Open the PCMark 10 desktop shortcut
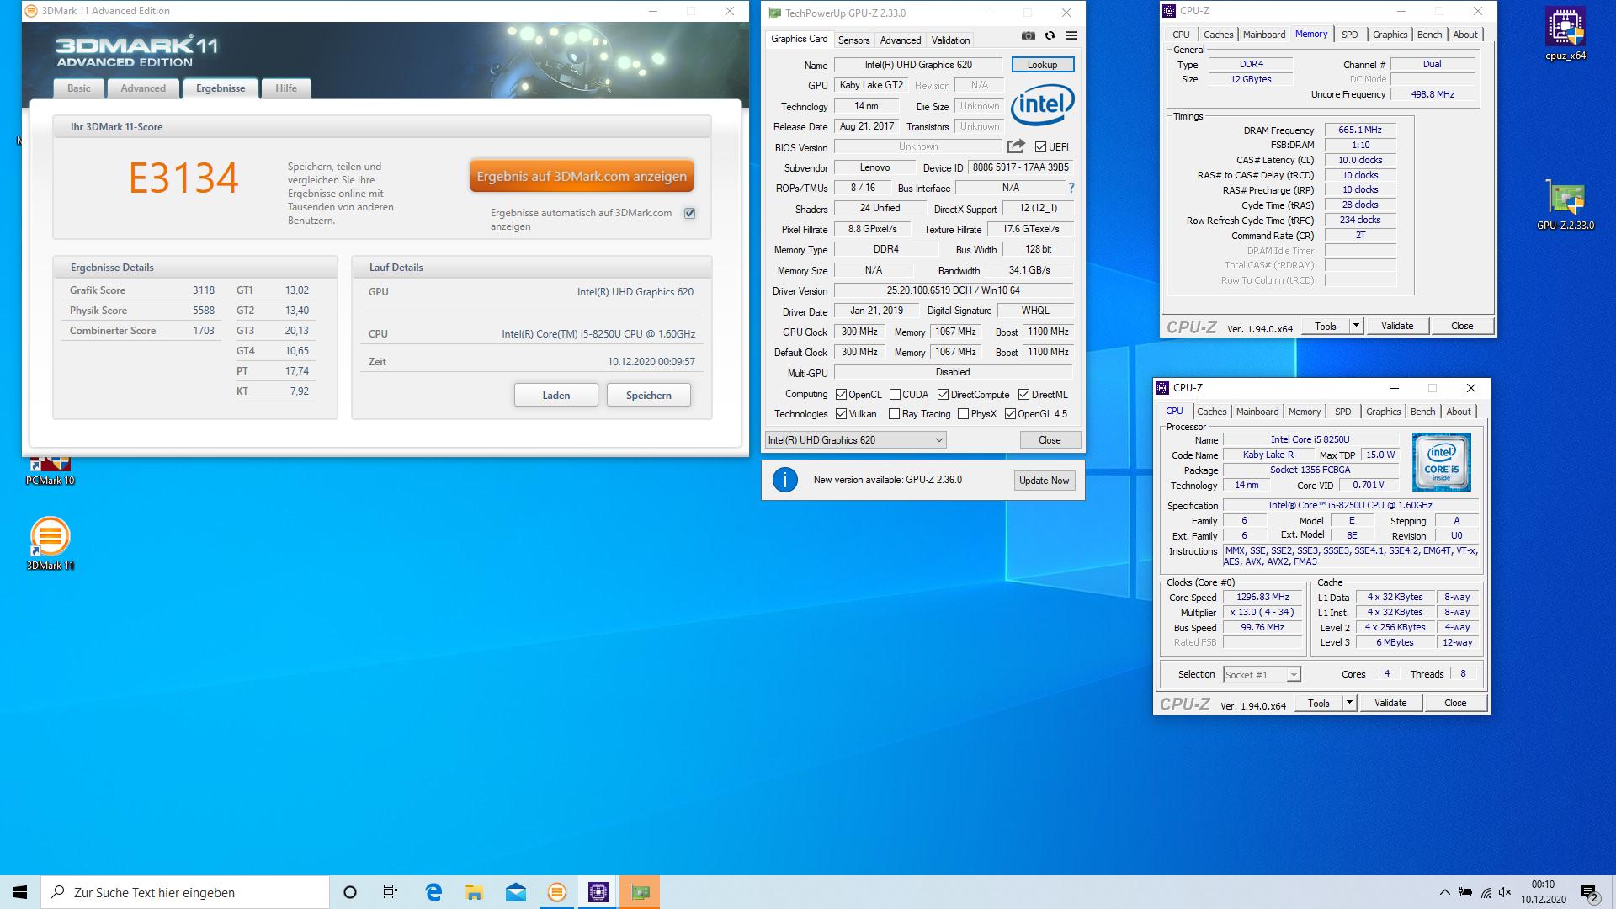Viewport: 1616px width, 909px height. click(x=50, y=470)
